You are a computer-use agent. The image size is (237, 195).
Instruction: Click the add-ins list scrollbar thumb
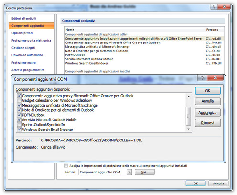coord(188,116)
